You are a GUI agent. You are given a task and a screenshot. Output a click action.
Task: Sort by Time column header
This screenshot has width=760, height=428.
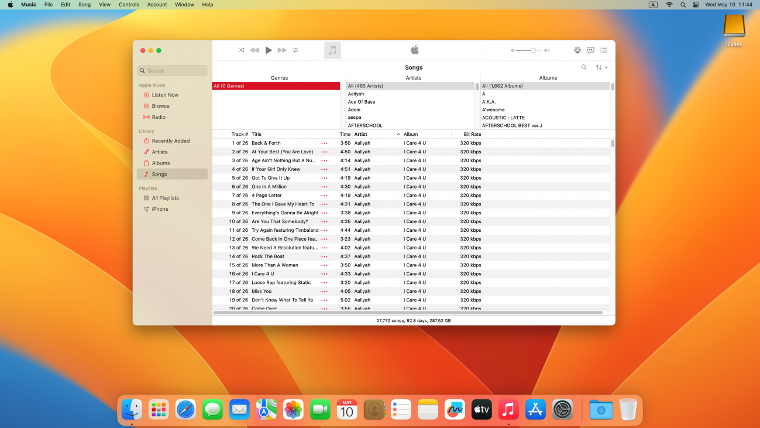click(341, 134)
